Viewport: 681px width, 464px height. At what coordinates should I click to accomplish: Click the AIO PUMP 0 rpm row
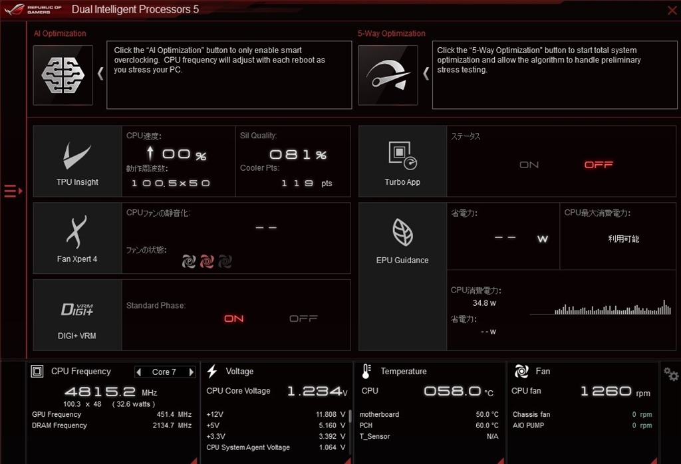582,425
